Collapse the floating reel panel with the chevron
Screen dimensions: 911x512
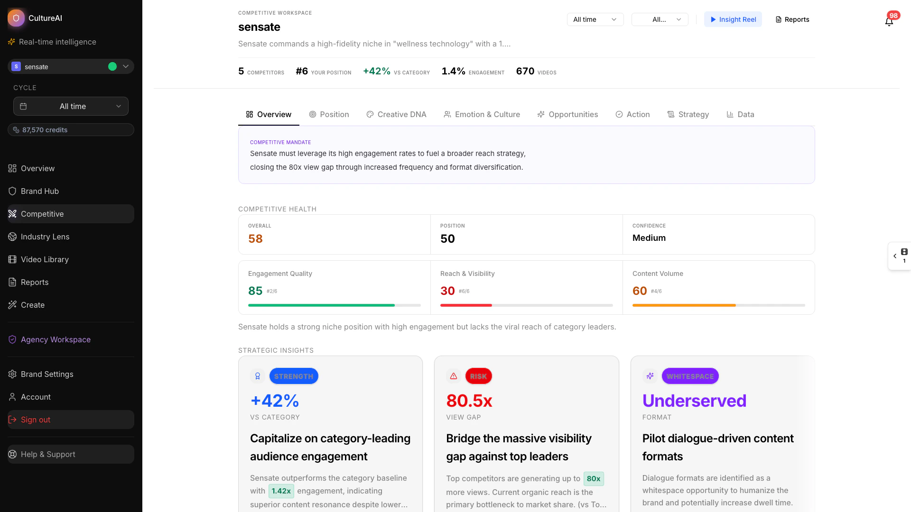tap(894, 256)
